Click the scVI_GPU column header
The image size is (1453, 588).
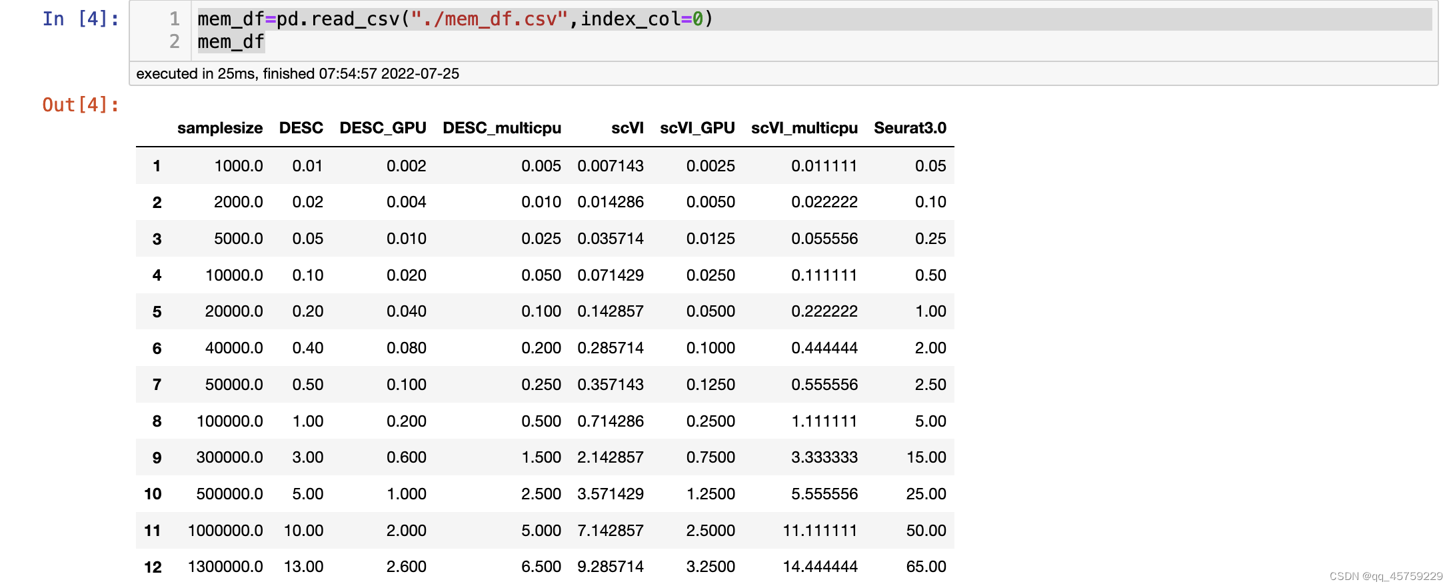click(697, 128)
